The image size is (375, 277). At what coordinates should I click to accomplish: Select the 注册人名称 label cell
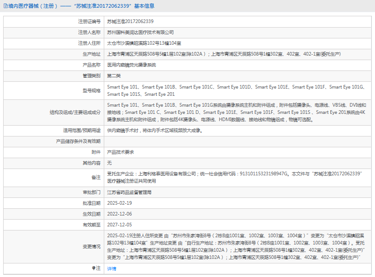coord(54,33)
